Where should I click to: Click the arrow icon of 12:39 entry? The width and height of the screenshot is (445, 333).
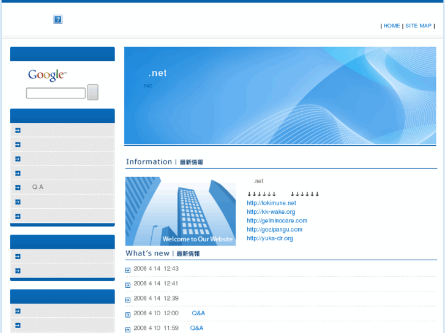(128, 300)
